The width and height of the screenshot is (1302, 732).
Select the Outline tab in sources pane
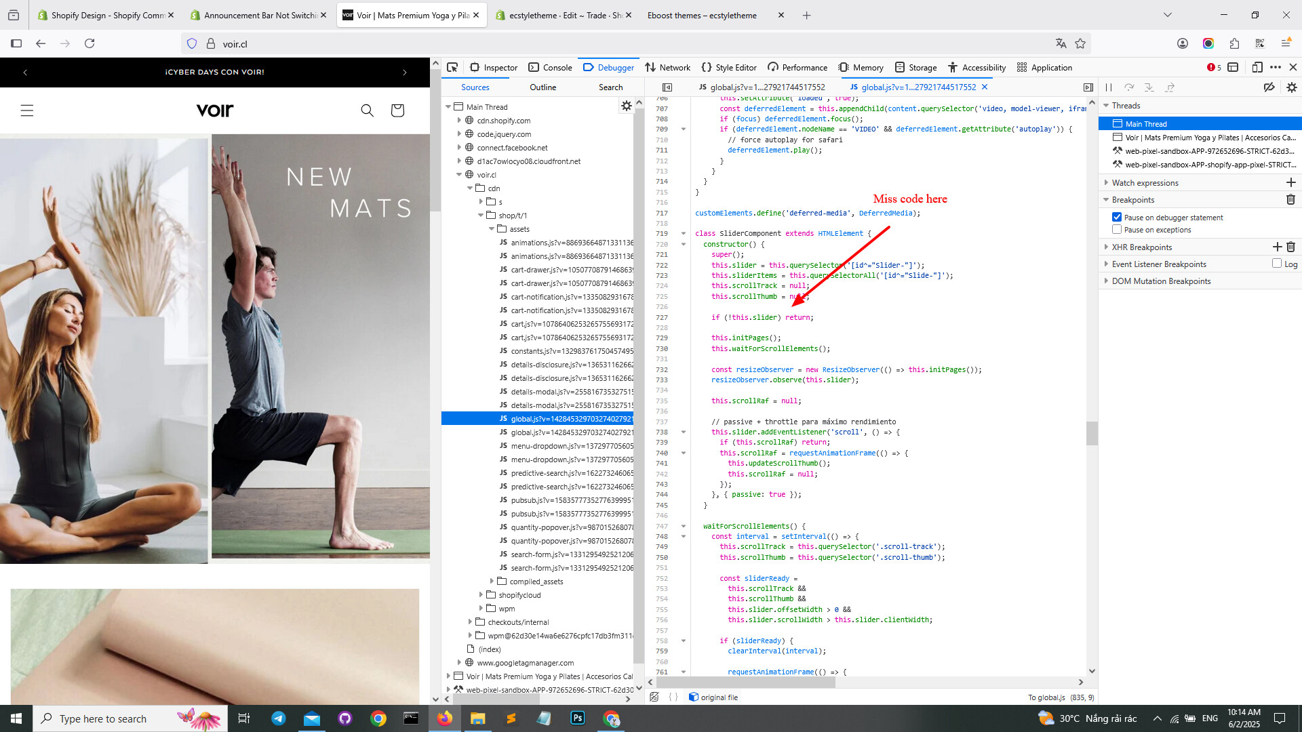click(542, 87)
